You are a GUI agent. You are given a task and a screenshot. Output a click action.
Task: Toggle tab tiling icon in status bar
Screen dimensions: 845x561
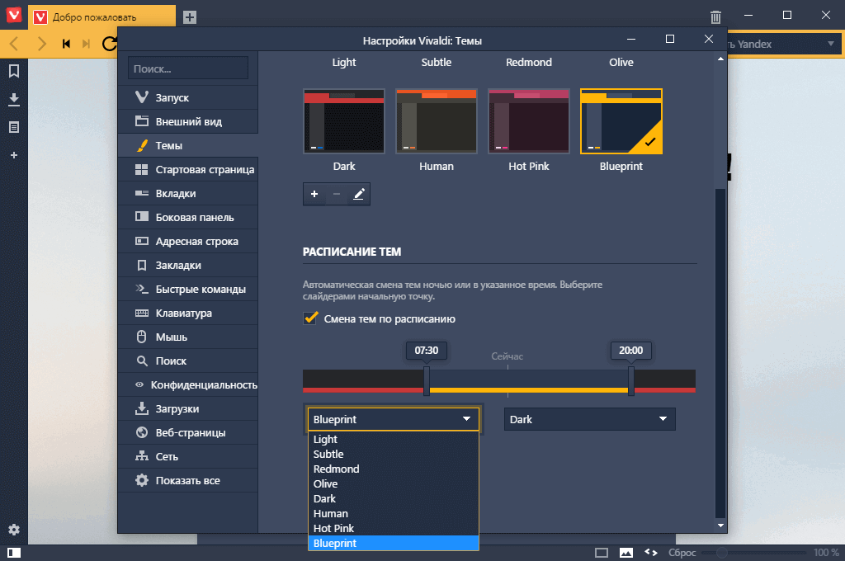602,553
